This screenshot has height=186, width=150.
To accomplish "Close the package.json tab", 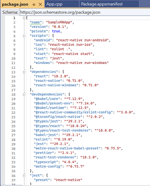I will tap(40, 4).
